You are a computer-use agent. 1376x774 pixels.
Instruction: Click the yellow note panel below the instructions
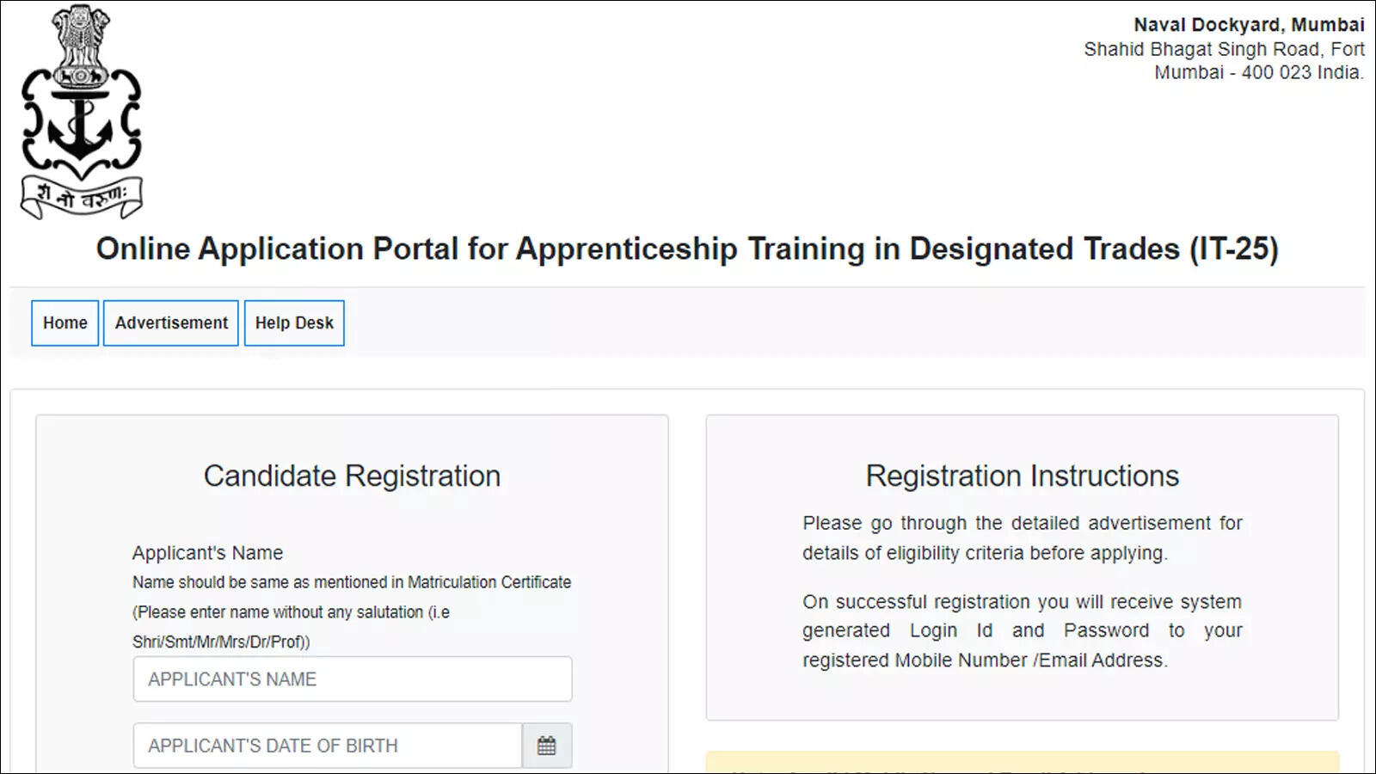pyautogui.click(x=1023, y=762)
